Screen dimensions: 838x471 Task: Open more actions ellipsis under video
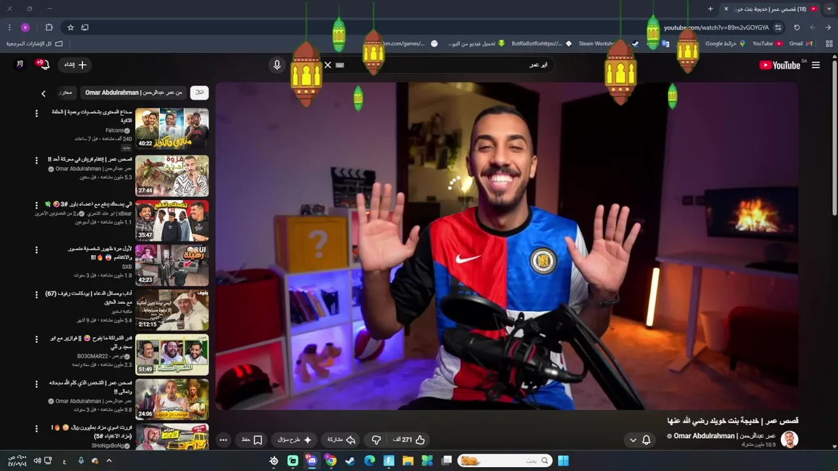point(223,440)
